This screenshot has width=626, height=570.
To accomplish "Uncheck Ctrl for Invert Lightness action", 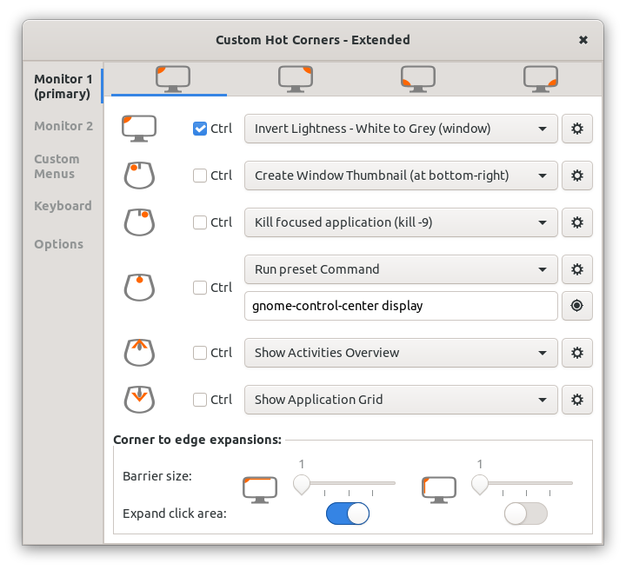I will [x=200, y=129].
